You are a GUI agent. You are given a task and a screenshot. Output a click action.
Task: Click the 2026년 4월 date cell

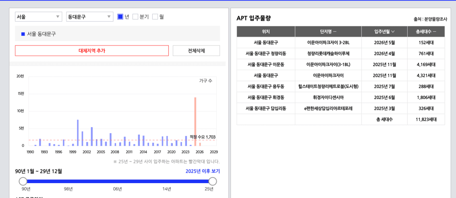click(384, 54)
